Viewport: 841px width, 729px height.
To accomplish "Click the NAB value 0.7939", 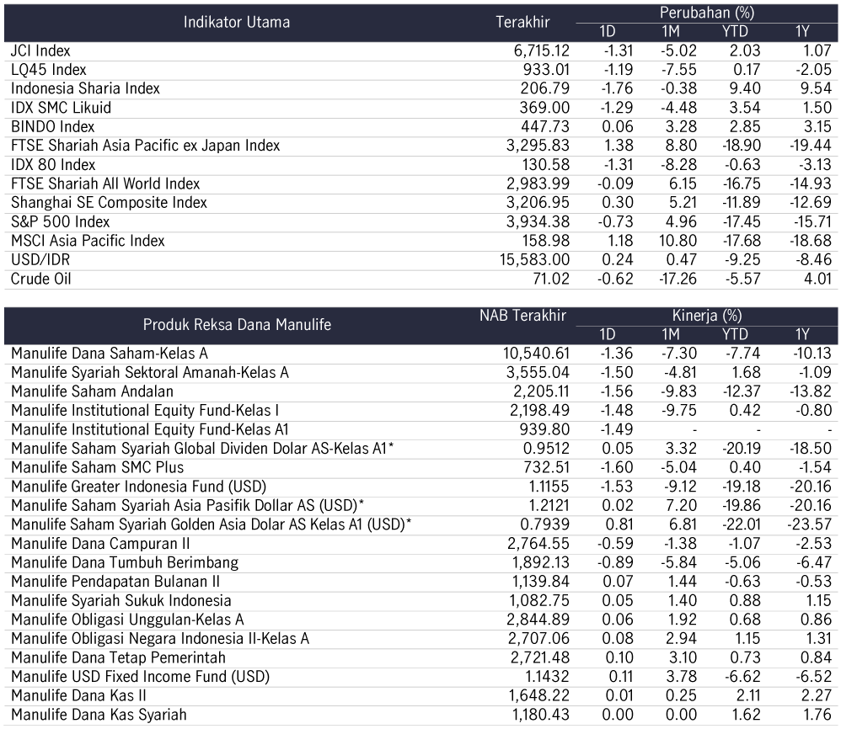I will pyautogui.click(x=545, y=524).
